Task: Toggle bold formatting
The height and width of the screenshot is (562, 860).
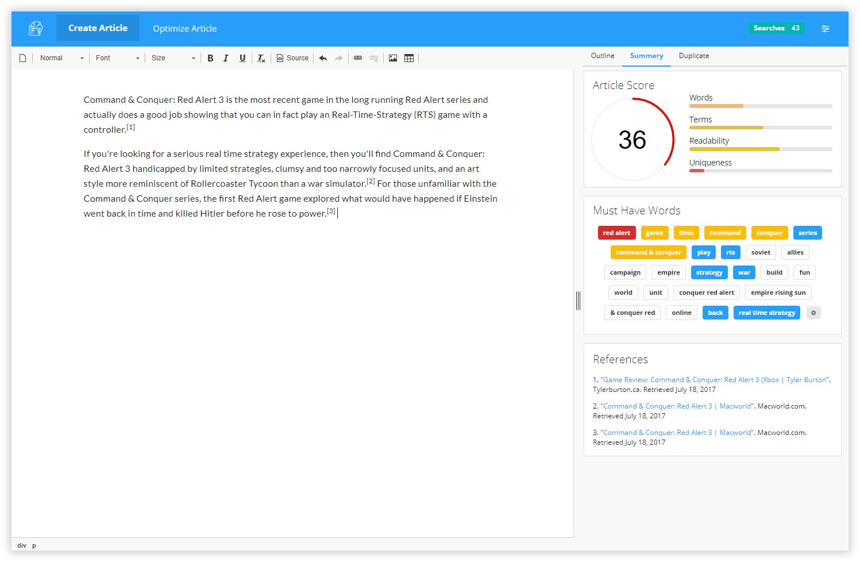Action: (210, 58)
